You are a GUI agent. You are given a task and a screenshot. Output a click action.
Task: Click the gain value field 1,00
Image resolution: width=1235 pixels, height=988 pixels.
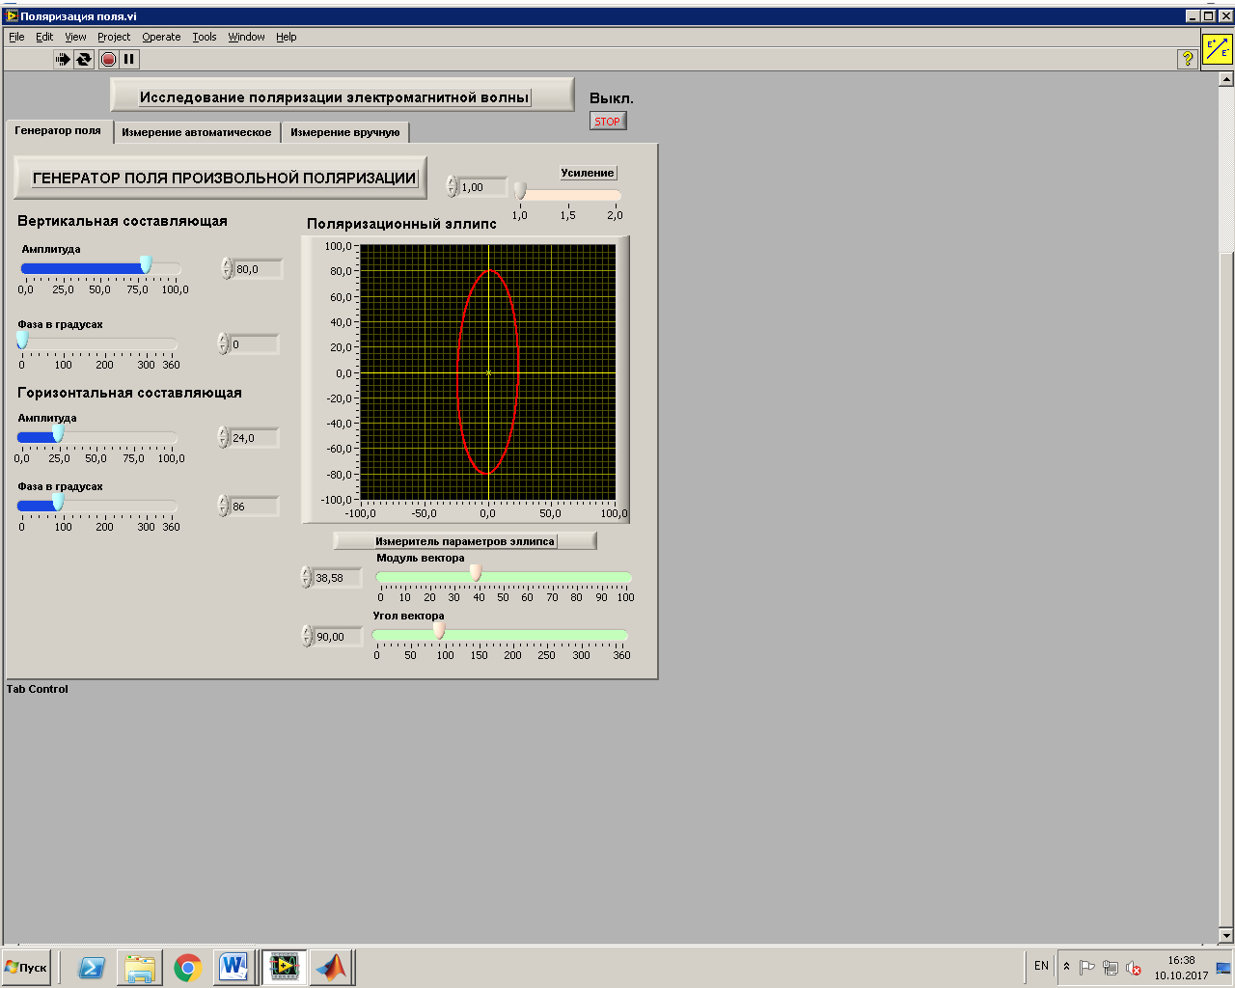point(483,187)
